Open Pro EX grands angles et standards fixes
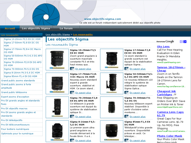The width and height of the screenshot is (191, 143). coord(20,102)
